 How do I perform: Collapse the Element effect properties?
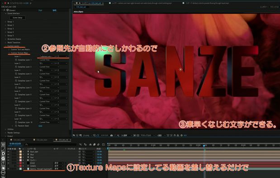2,10
